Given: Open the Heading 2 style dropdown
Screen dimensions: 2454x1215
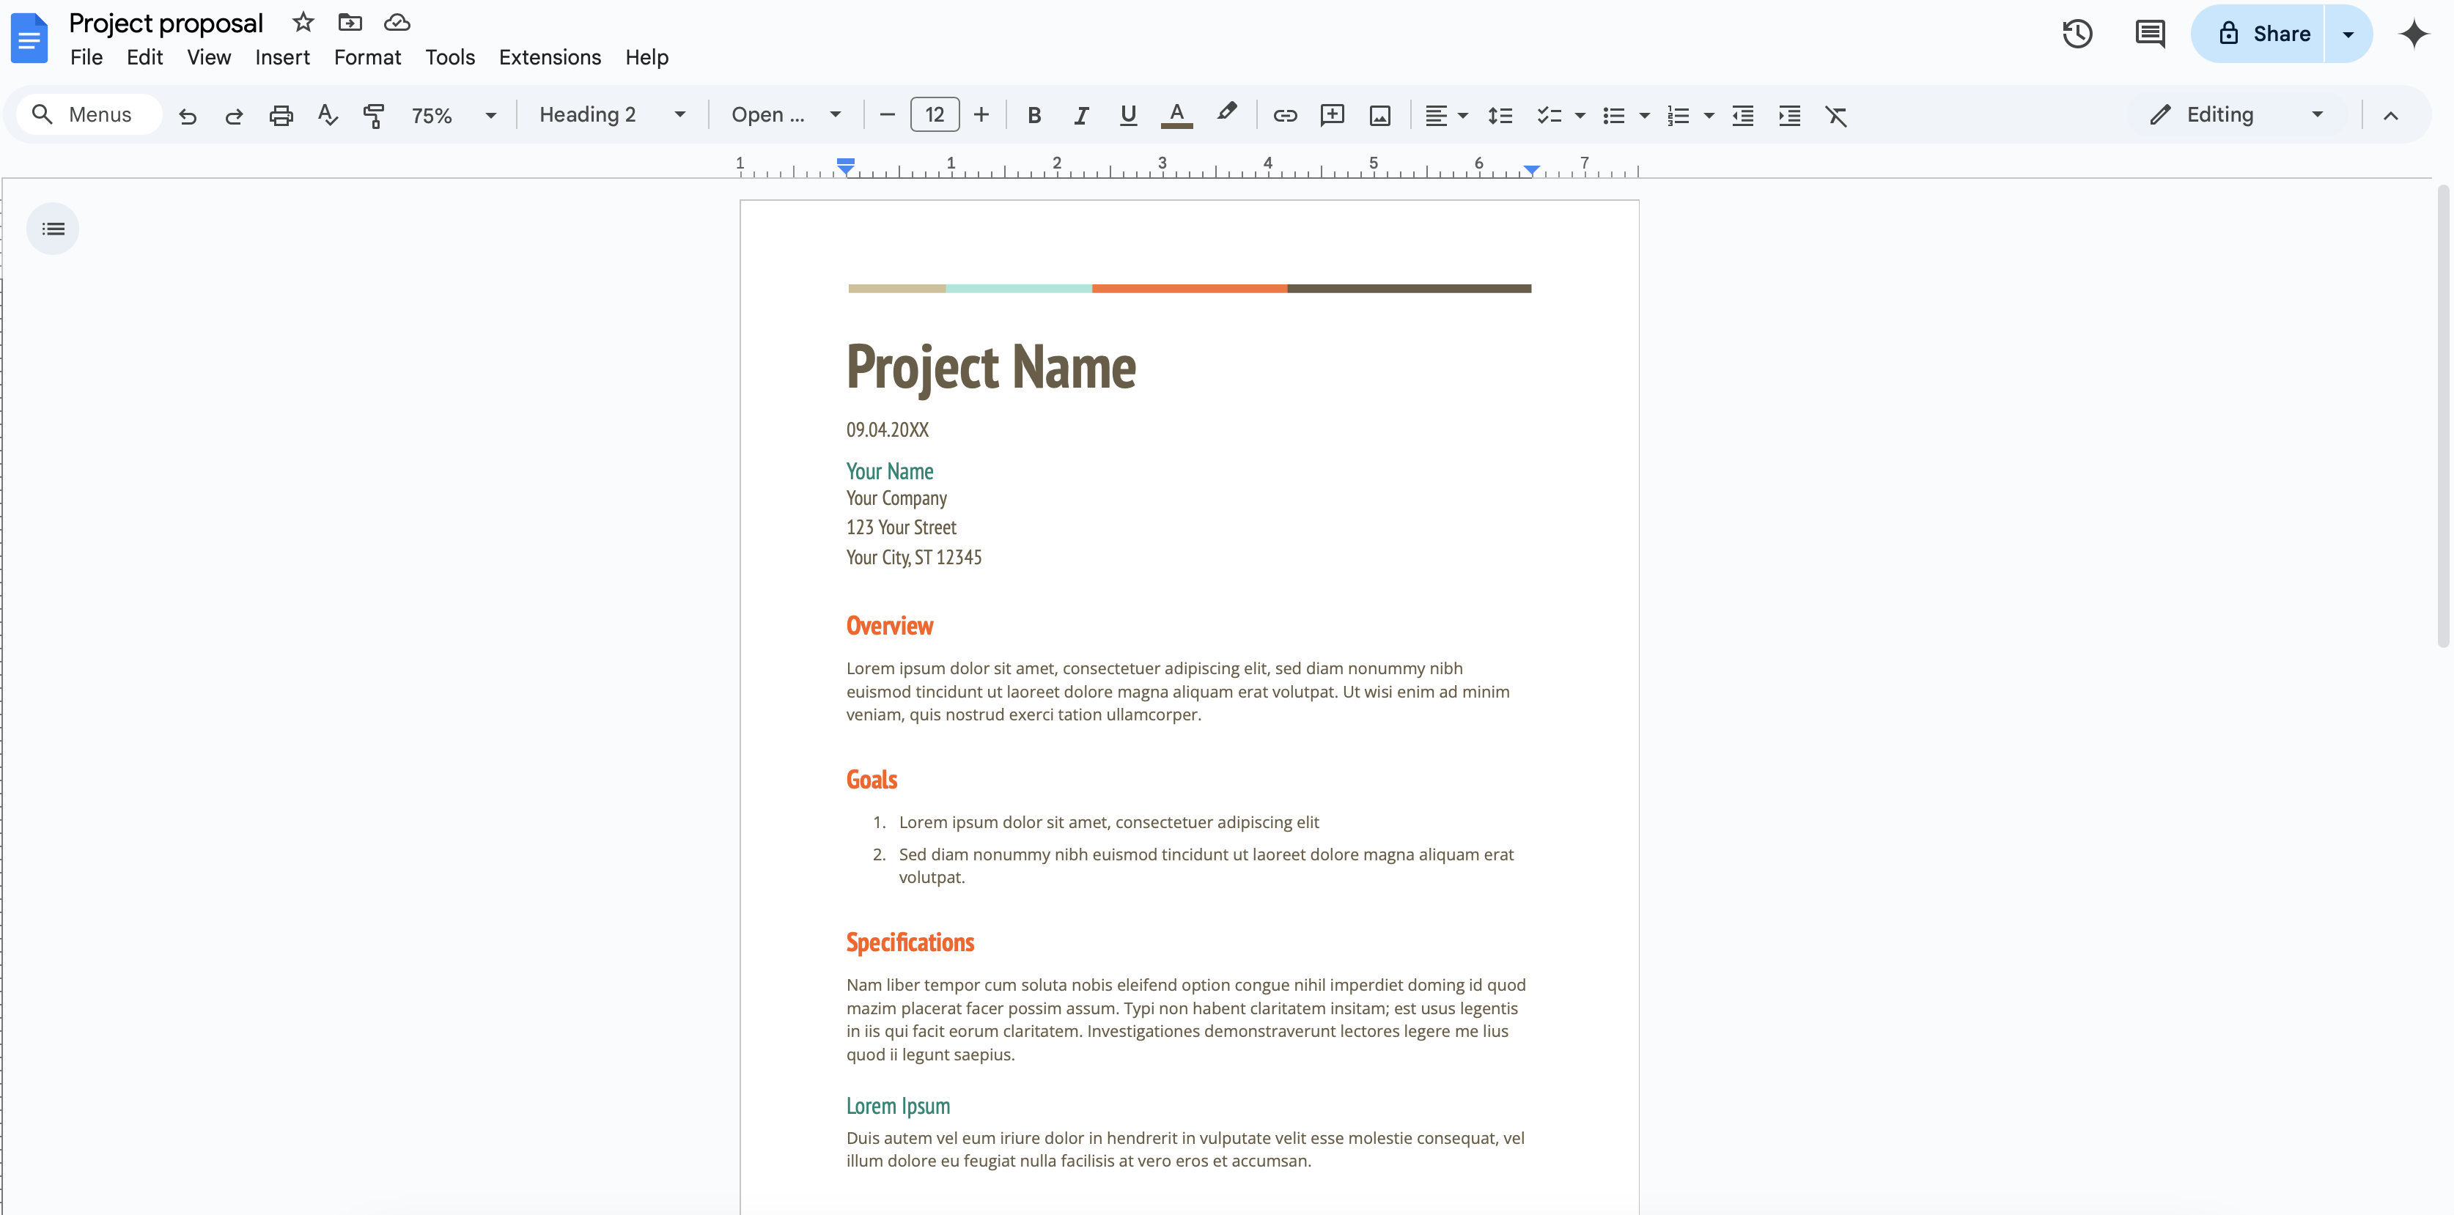Looking at the screenshot, I should pyautogui.click(x=611, y=115).
